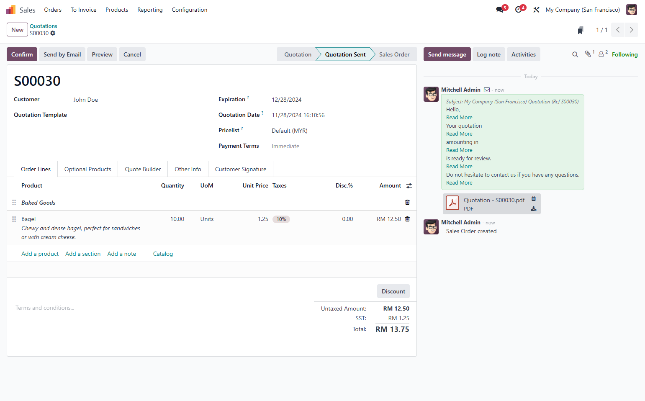Open the debug tools icon

coord(536,10)
